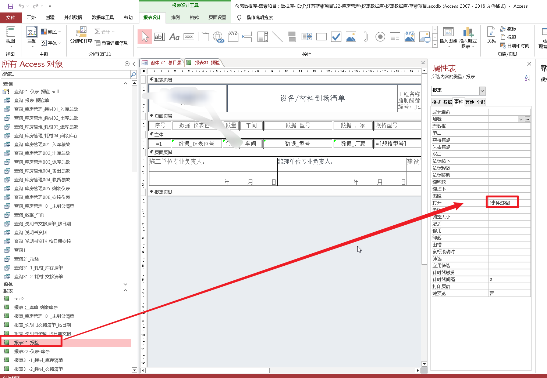Click the 日期和时间 button
Screen dimensions: 547x378
point(515,46)
